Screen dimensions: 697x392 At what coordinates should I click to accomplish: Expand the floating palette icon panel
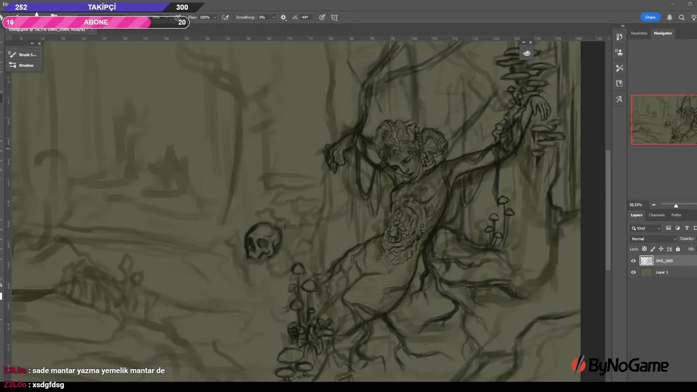[524, 42]
